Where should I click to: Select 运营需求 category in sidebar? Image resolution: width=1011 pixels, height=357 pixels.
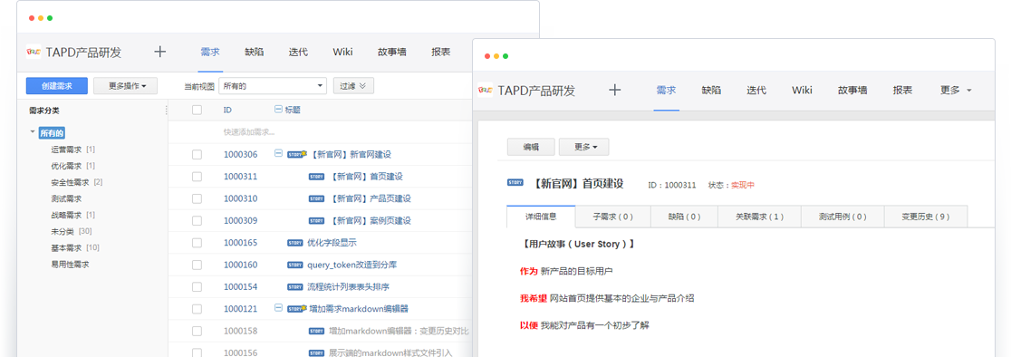66,150
